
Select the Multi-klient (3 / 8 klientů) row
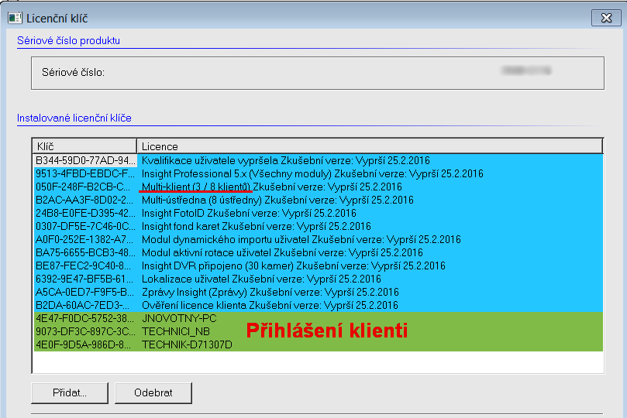point(271,187)
